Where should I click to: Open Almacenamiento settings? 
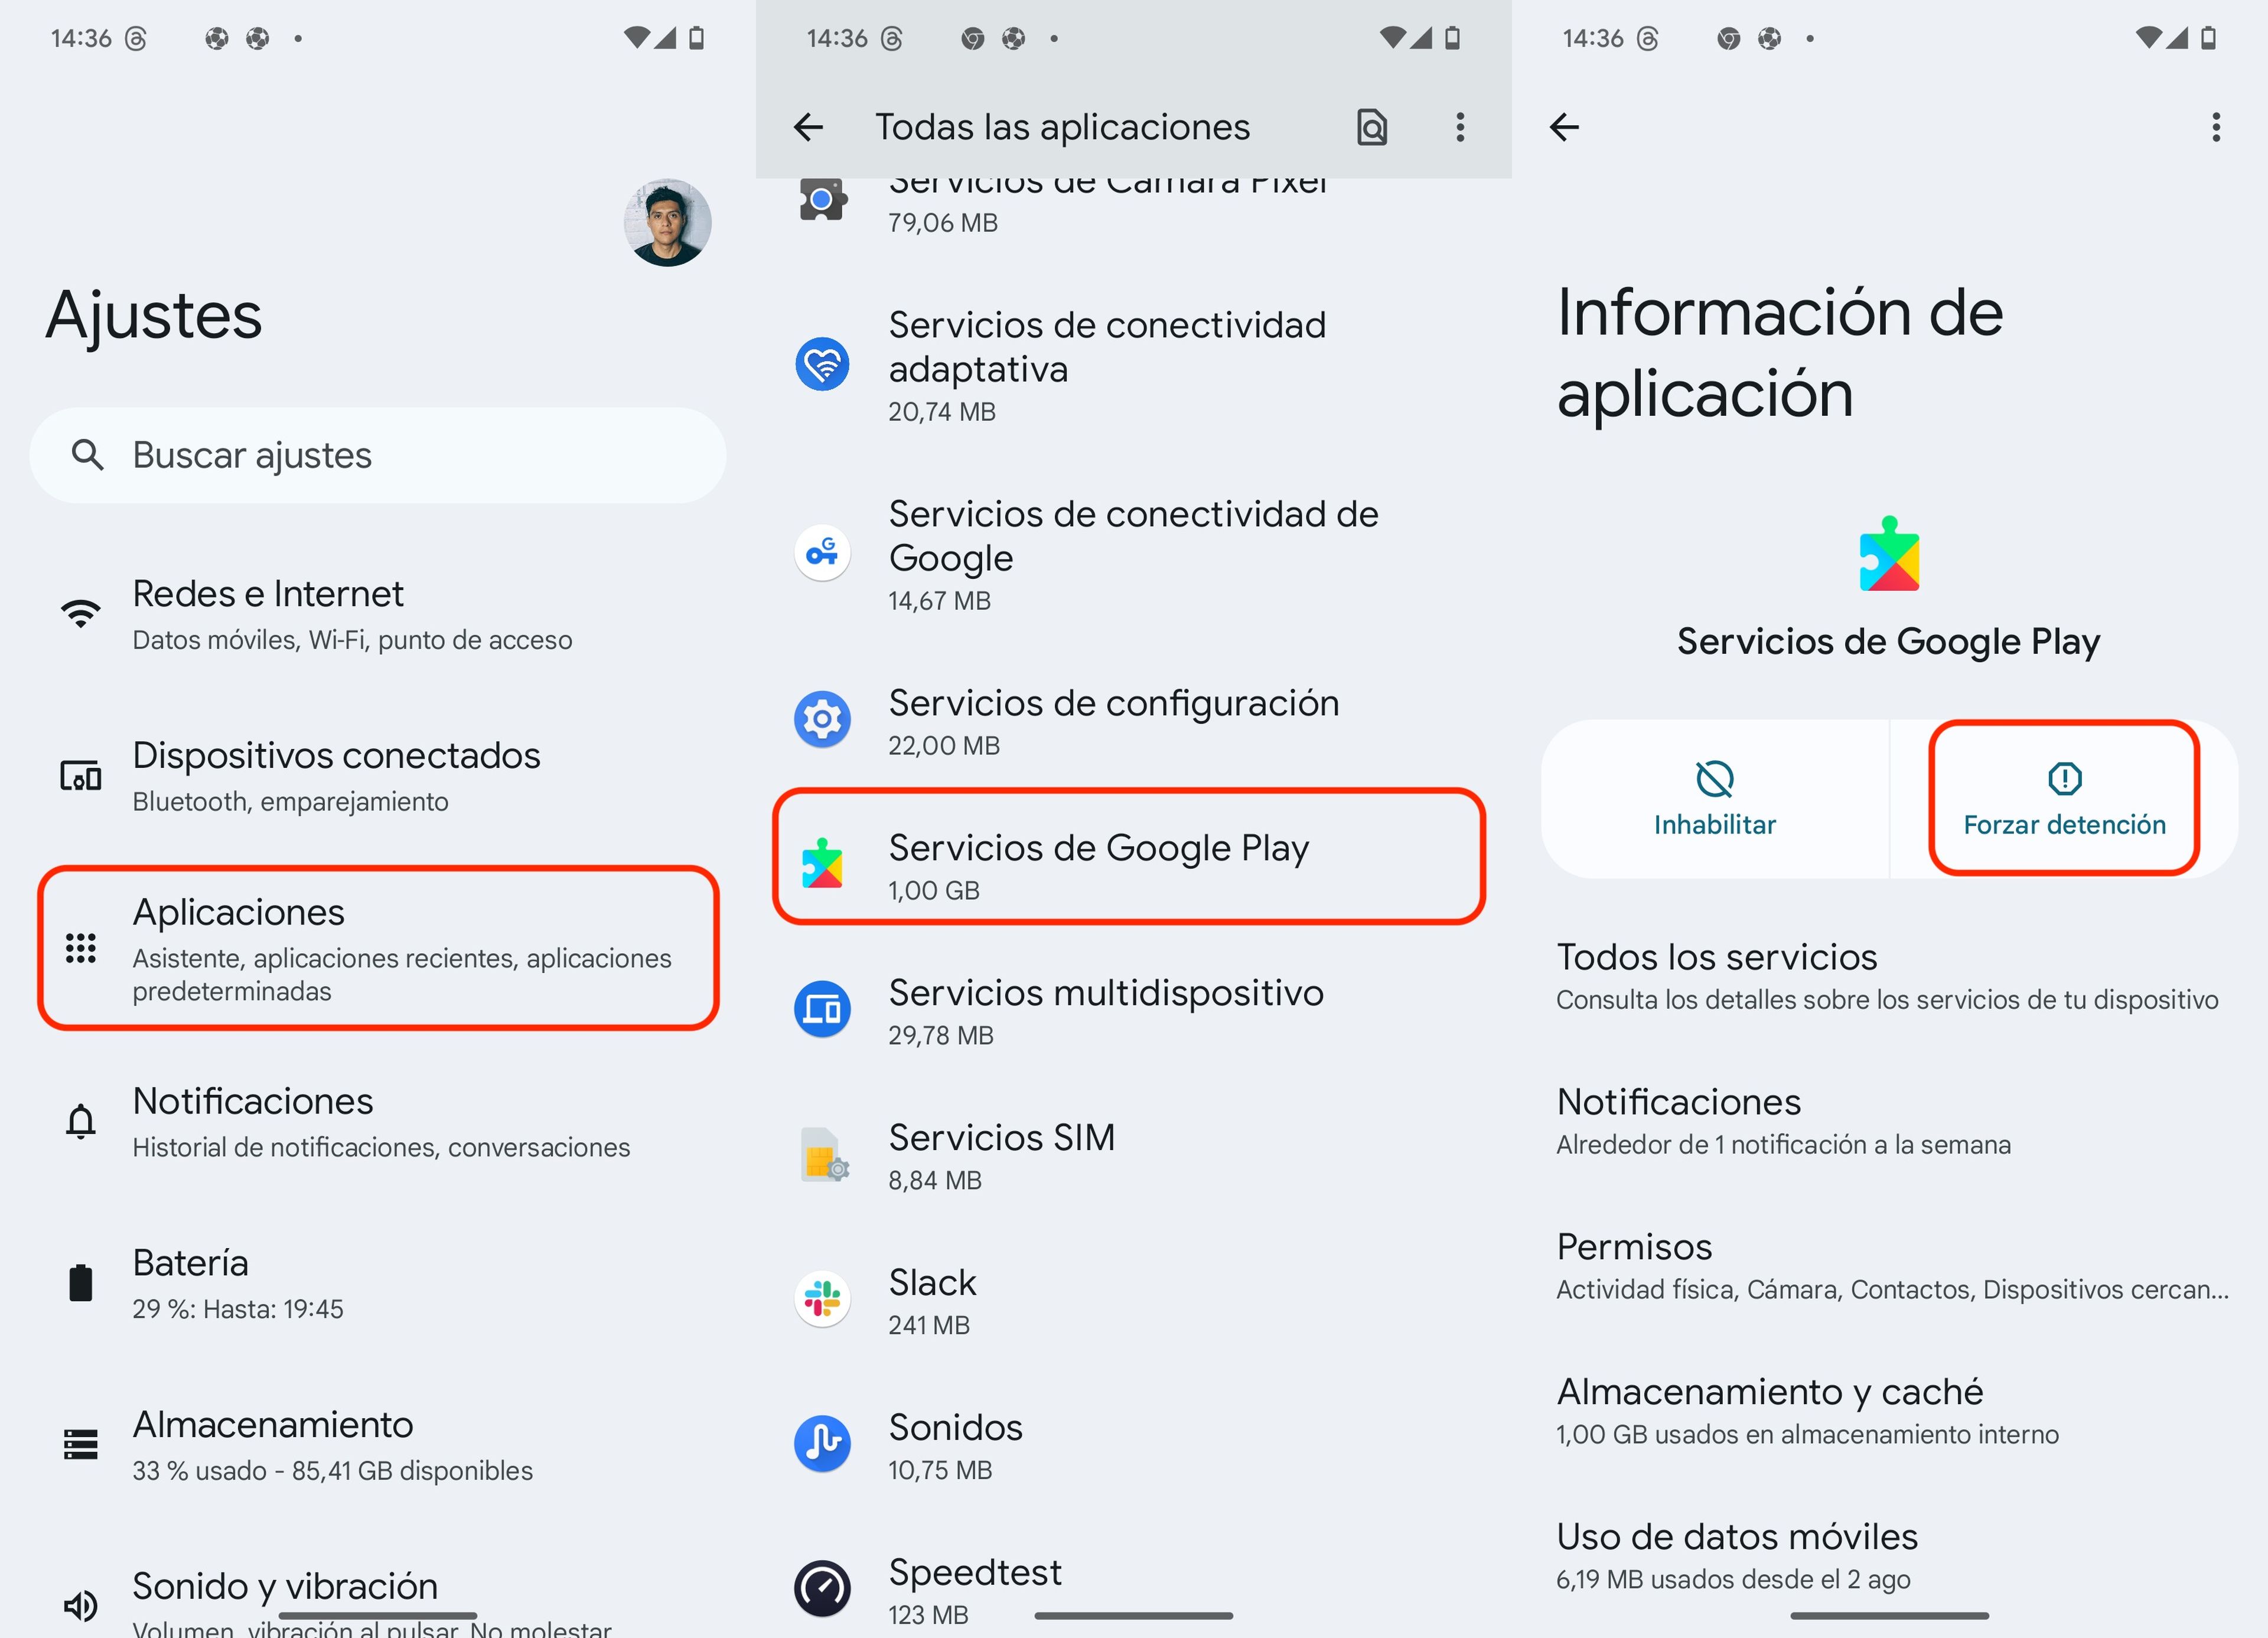[x=378, y=1445]
